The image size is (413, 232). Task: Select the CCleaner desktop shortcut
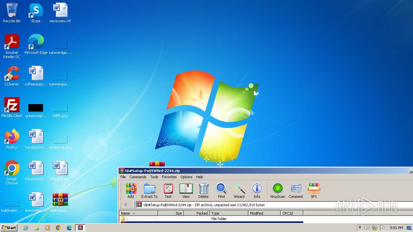[12, 76]
